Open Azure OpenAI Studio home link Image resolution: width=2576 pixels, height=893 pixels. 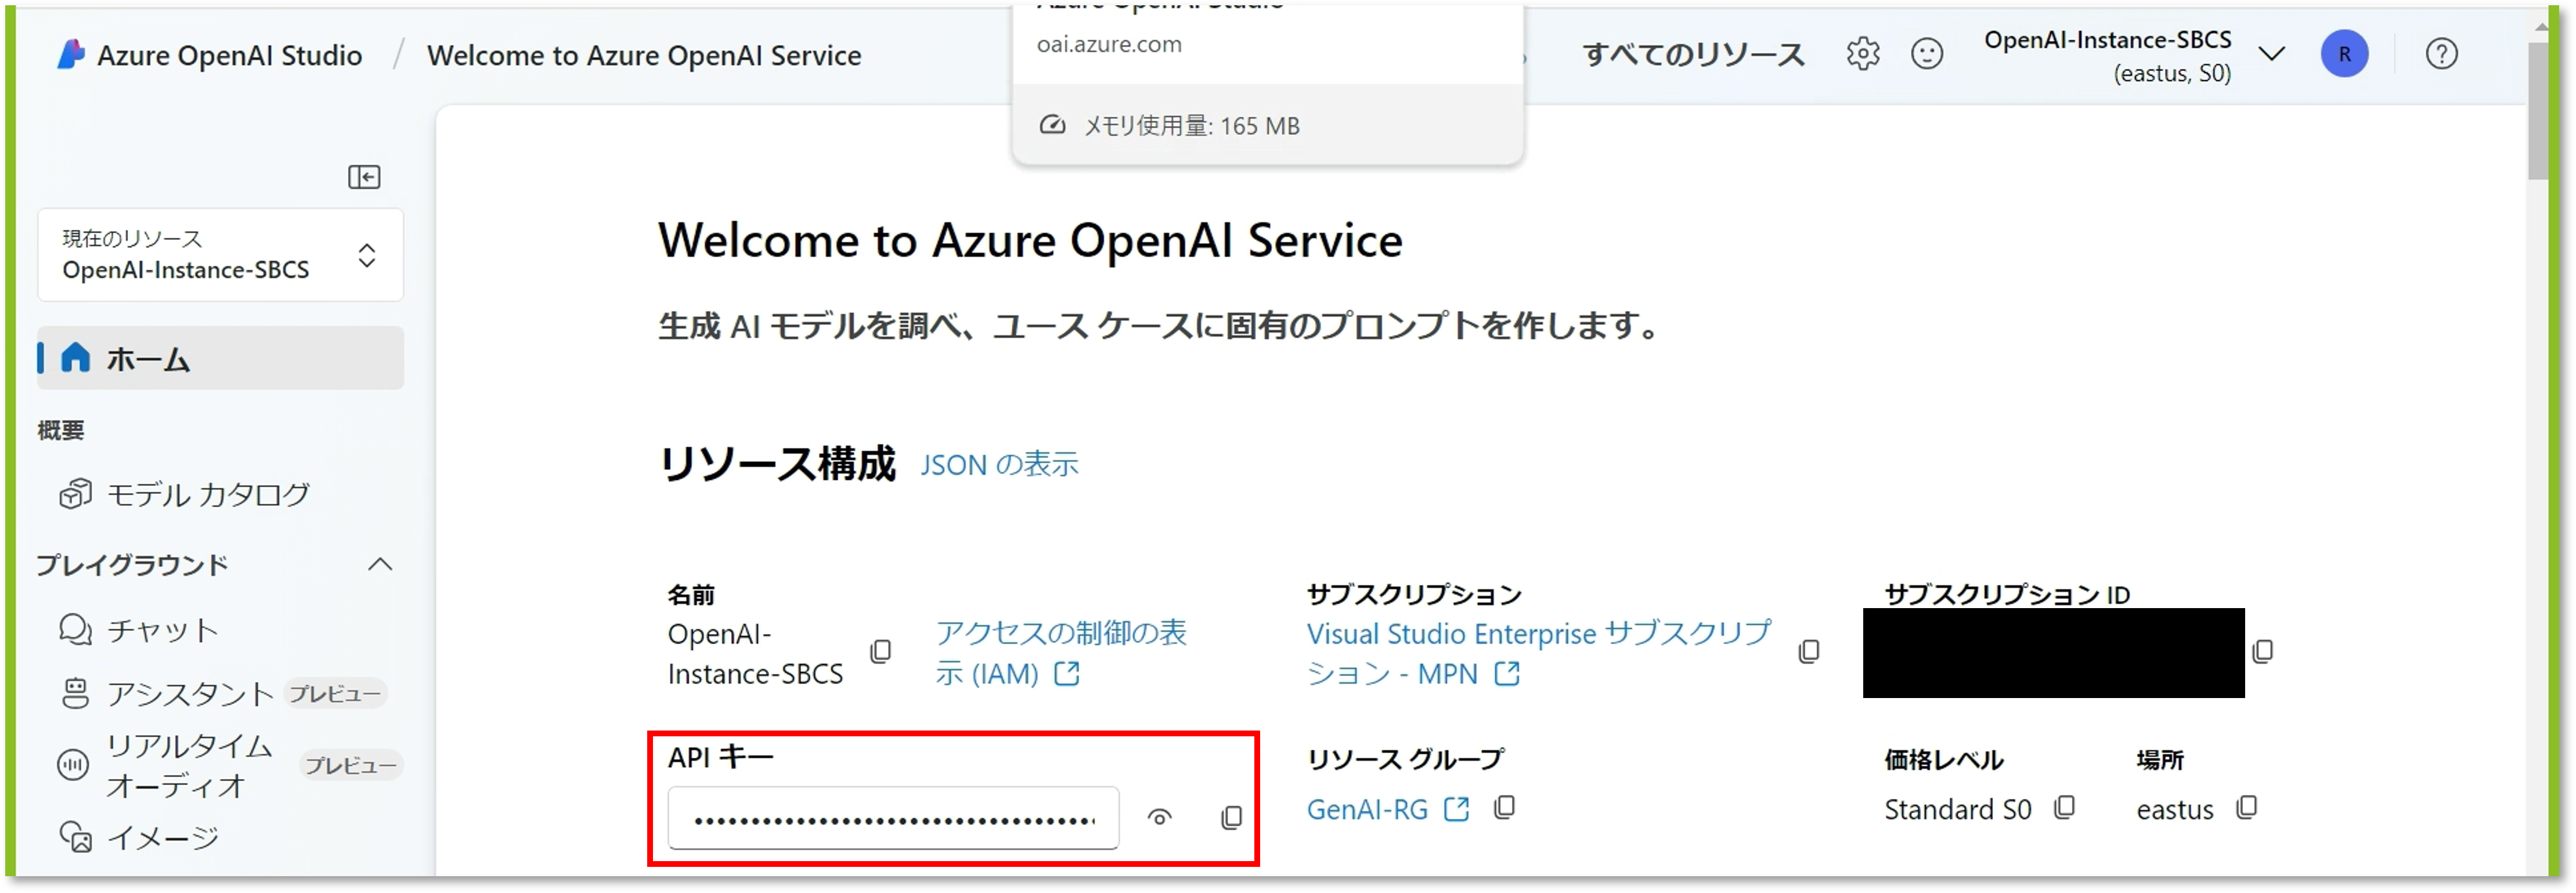[229, 55]
